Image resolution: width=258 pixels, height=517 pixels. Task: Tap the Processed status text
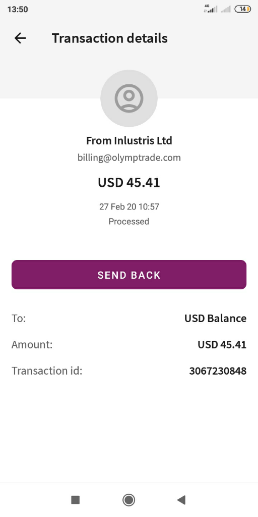[x=129, y=221]
